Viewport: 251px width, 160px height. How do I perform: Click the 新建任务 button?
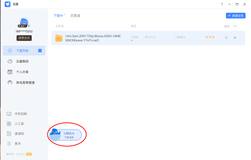click(236, 16)
